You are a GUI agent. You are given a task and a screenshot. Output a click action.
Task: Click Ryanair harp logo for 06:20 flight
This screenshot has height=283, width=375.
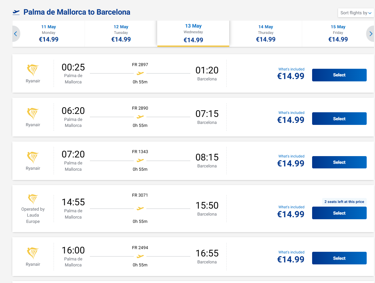tap(33, 114)
